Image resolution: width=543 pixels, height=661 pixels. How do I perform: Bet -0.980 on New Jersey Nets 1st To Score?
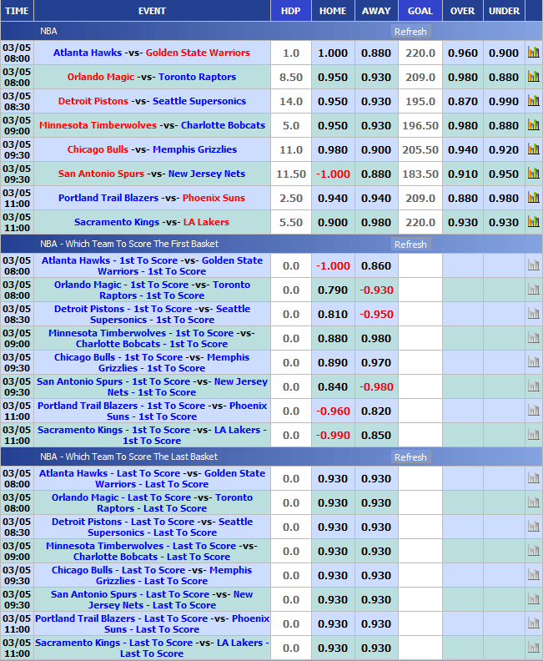click(376, 387)
